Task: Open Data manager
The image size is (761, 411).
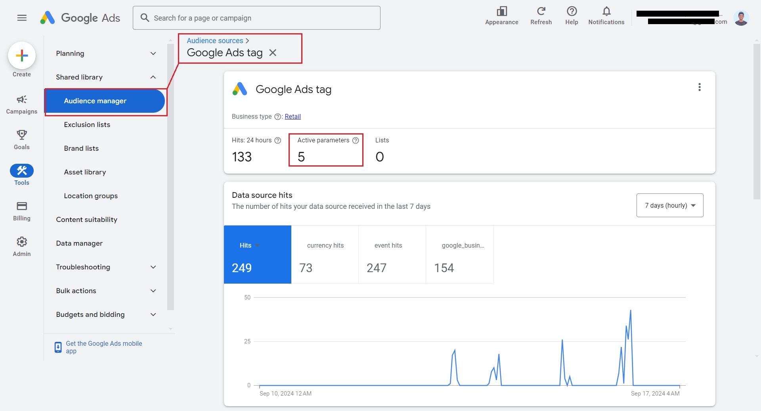Action: (79, 243)
